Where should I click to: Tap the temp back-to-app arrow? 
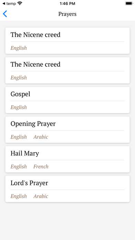(4, 3)
